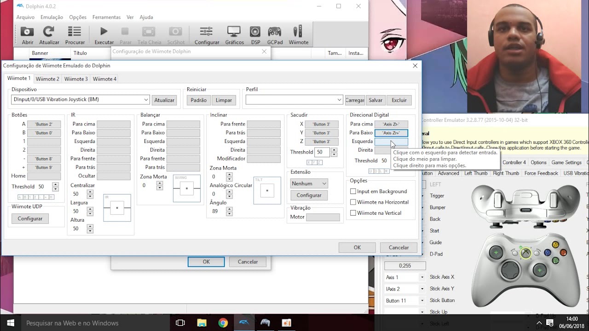
Task: Open the IAxis 2 Stick Axis Y dropdown
Action: pyautogui.click(x=405, y=289)
